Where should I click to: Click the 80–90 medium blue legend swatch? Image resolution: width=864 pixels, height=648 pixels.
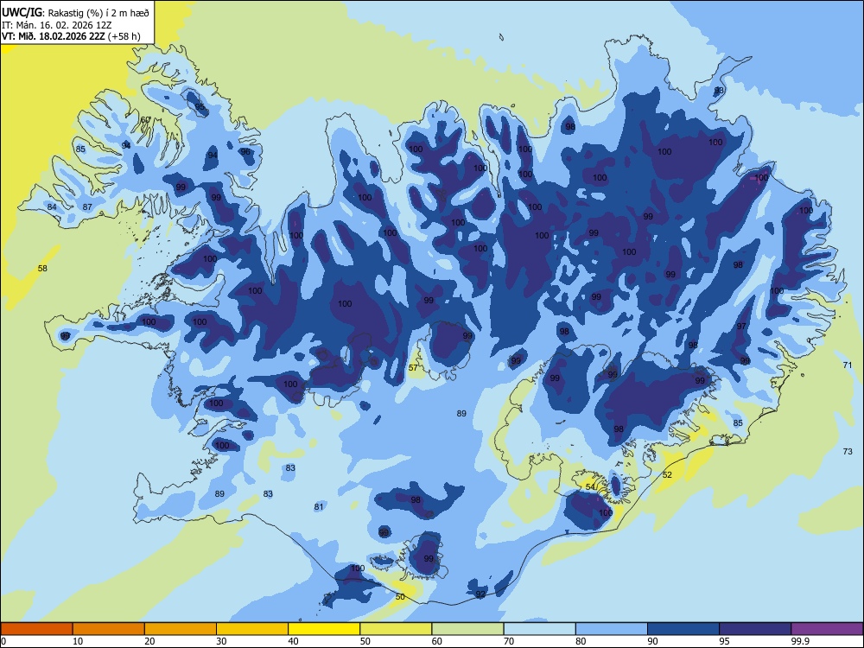(612, 629)
